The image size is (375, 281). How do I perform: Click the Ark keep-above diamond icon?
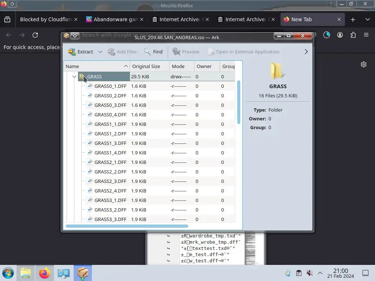point(75,36)
